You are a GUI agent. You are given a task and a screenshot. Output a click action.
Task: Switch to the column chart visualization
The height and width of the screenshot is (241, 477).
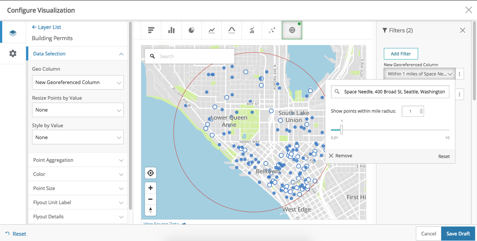pyautogui.click(x=171, y=30)
